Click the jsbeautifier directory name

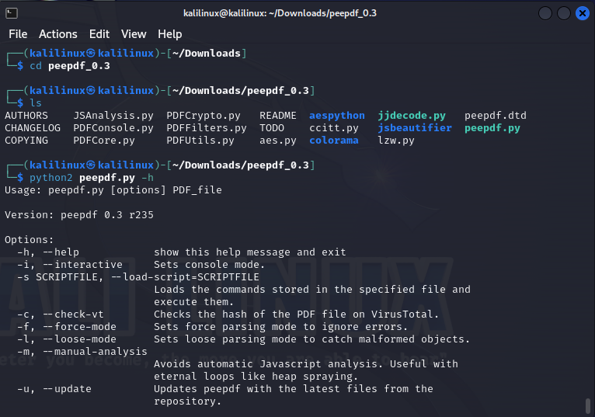[415, 128]
